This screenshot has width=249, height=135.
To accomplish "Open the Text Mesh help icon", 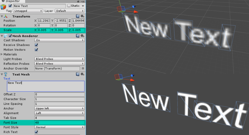I will (77, 74).
